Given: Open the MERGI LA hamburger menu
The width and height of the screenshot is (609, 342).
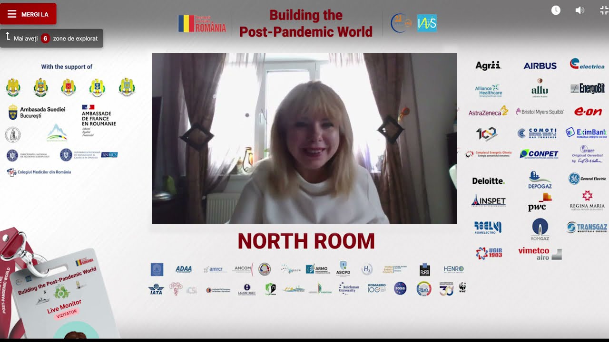Looking at the screenshot, I should click(x=28, y=14).
